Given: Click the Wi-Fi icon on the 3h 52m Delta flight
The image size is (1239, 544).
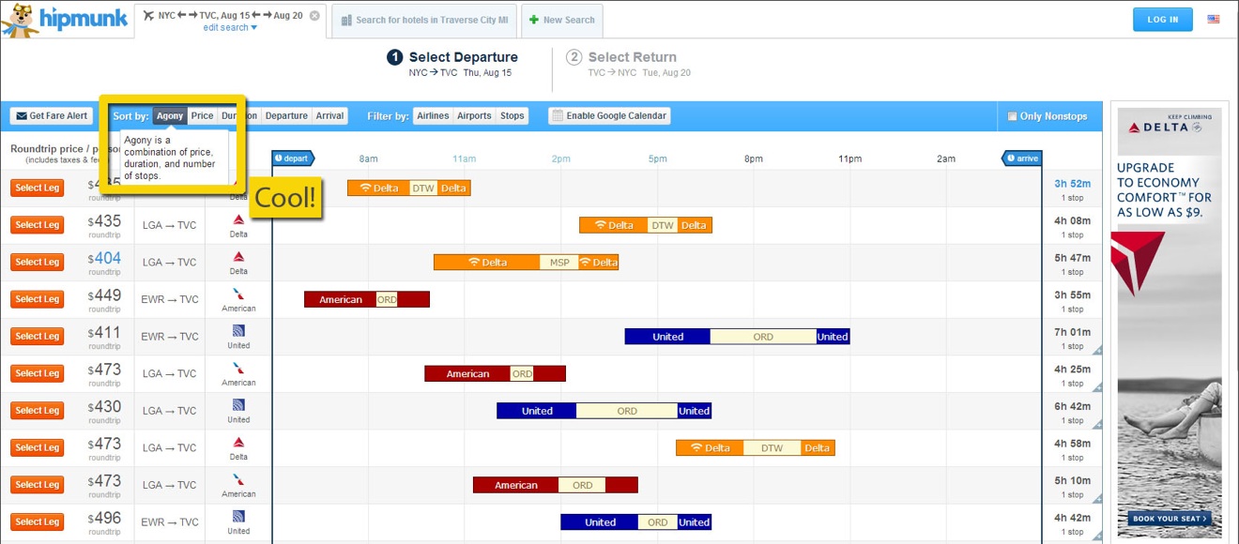Looking at the screenshot, I should pyautogui.click(x=366, y=188).
